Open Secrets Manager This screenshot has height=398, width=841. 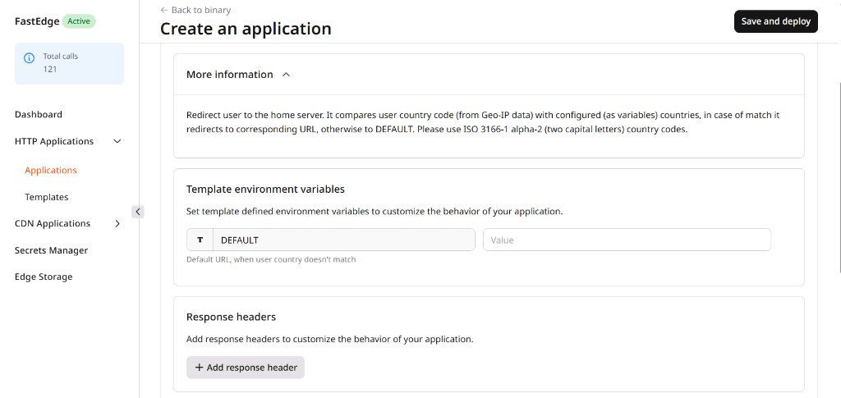pos(51,250)
